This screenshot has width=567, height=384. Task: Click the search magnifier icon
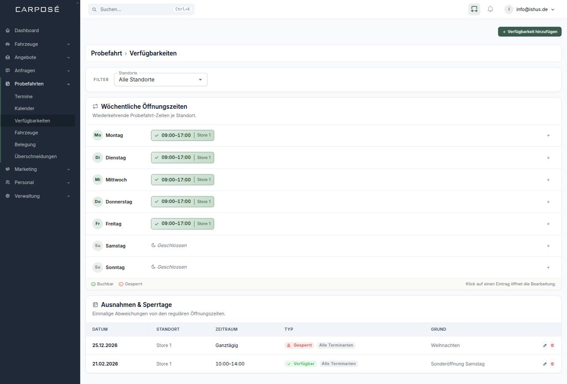(94, 9)
